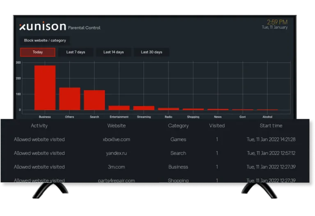Click the Start time column header
Screen dimensions: 315x216
coord(271,126)
